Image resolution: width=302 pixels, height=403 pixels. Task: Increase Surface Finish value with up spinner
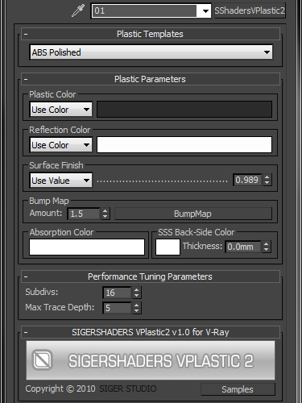tap(267, 177)
